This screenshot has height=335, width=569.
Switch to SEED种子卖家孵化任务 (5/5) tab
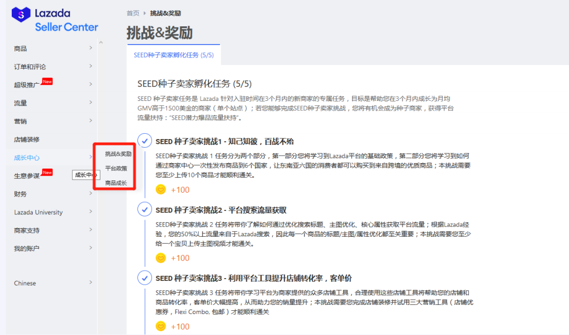coord(173,55)
